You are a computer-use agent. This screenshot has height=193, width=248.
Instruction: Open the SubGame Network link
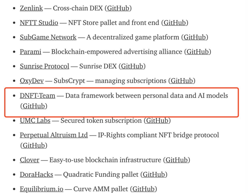click(x=48, y=37)
